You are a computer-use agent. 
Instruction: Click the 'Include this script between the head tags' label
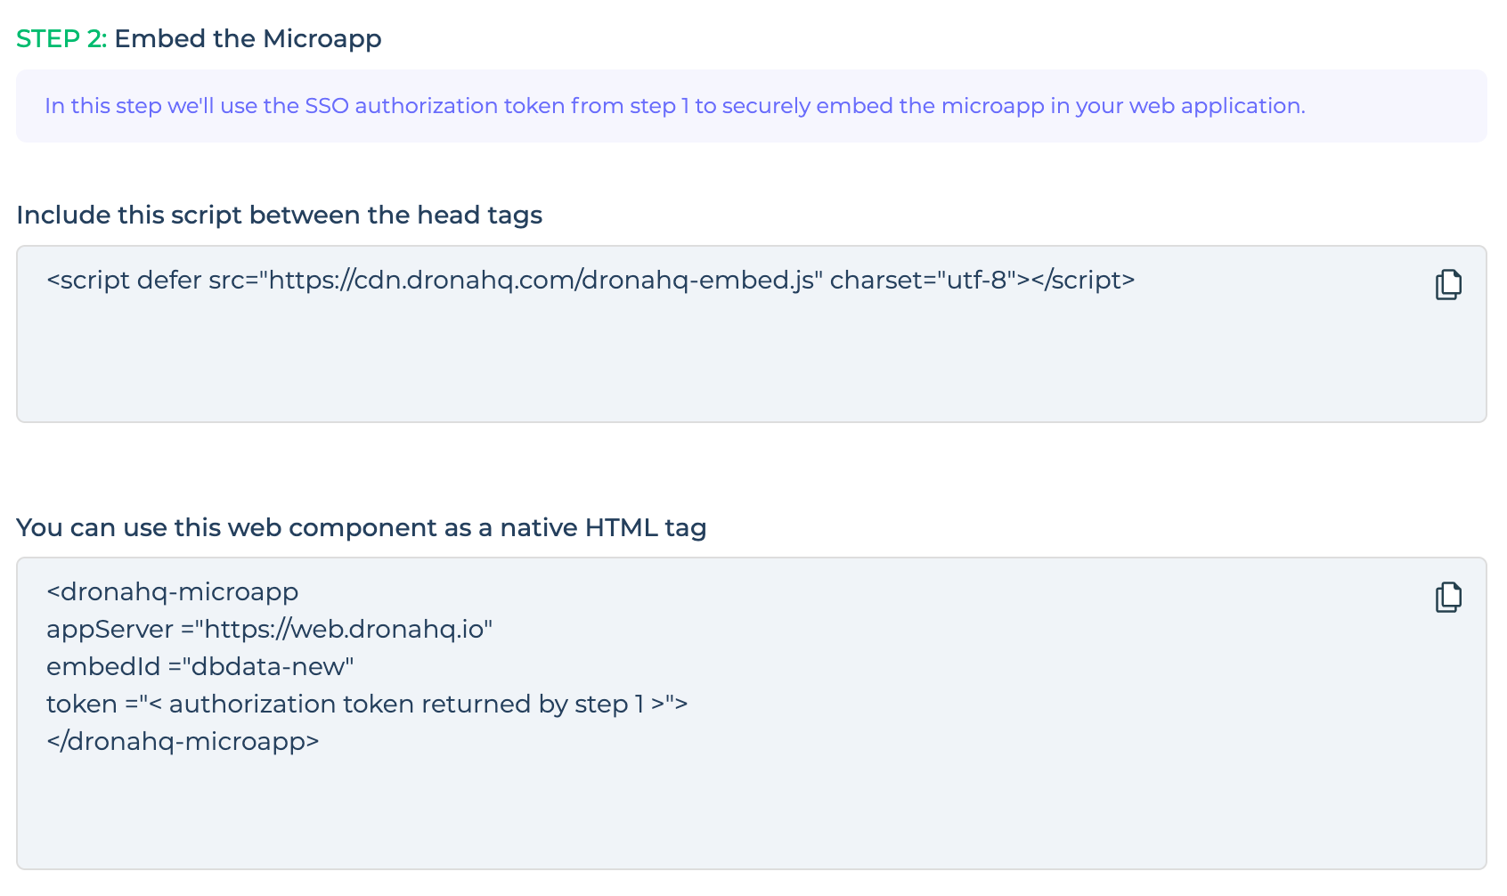tap(279, 215)
